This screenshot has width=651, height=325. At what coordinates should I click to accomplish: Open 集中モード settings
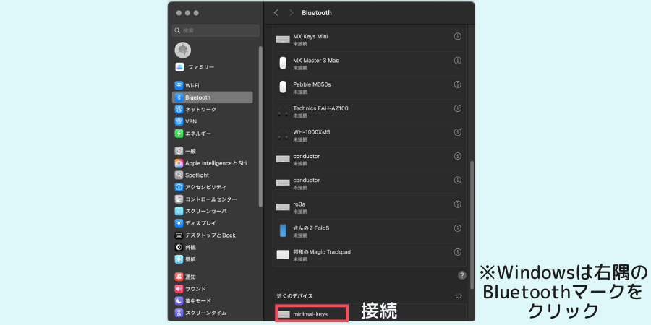click(213, 301)
